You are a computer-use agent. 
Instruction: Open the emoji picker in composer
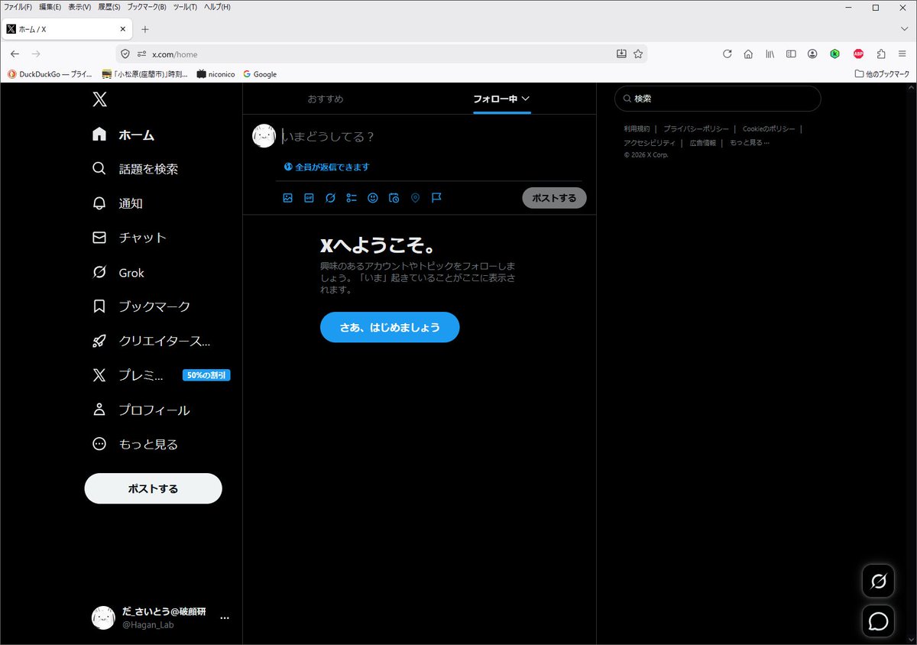click(x=373, y=198)
